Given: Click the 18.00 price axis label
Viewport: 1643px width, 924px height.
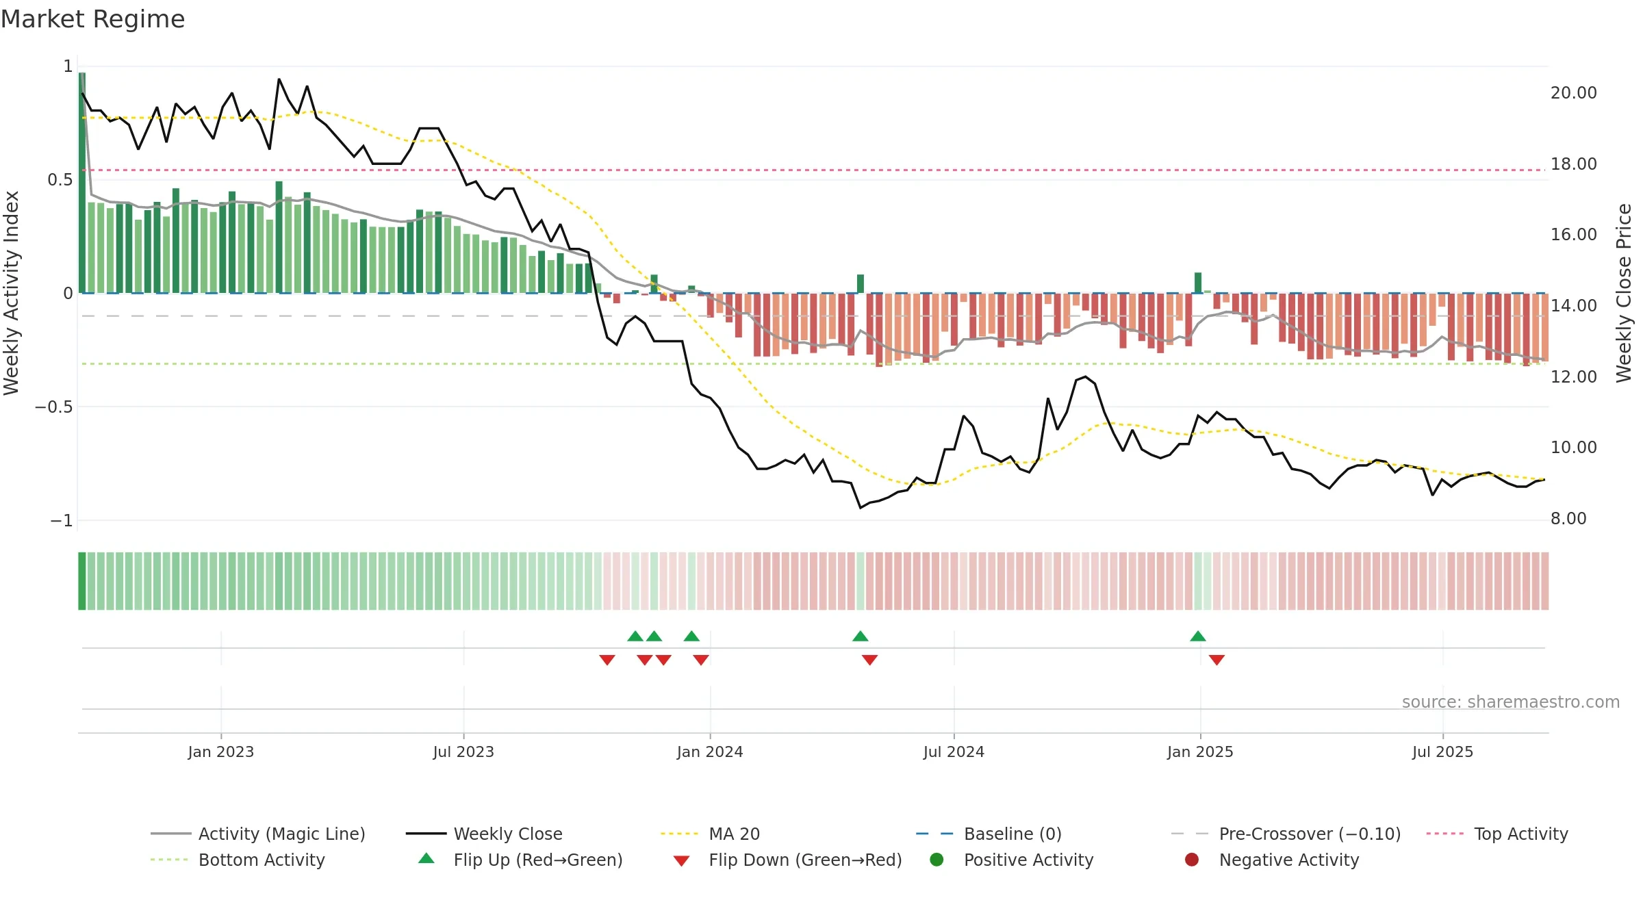Looking at the screenshot, I should tap(1573, 164).
